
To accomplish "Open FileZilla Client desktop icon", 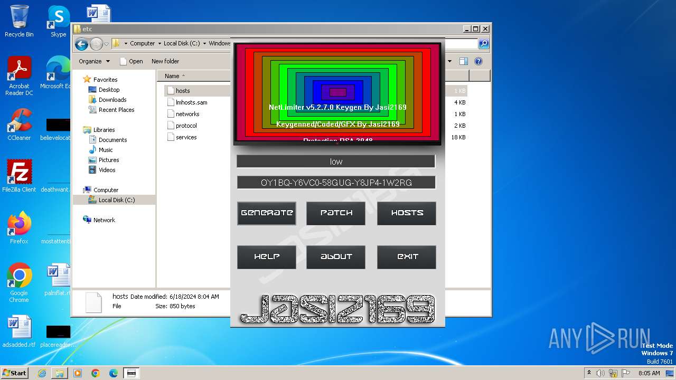I will [x=19, y=176].
